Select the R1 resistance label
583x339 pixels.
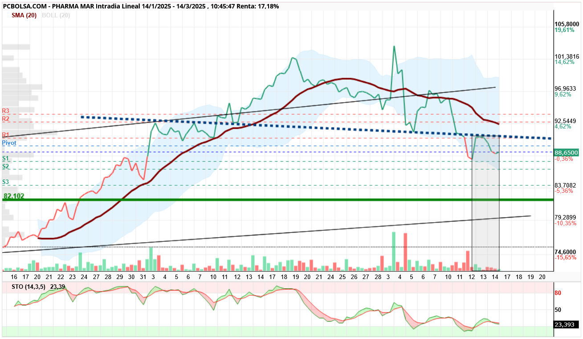click(6, 135)
